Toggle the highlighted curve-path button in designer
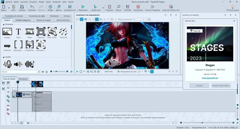 click(x=97, y=19)
